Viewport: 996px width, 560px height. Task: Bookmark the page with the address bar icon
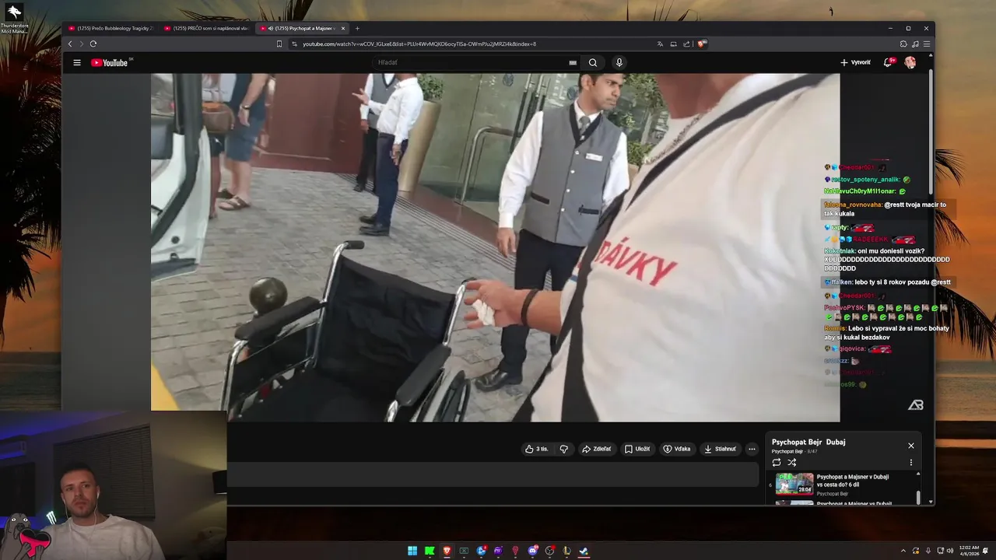[279, 44]
